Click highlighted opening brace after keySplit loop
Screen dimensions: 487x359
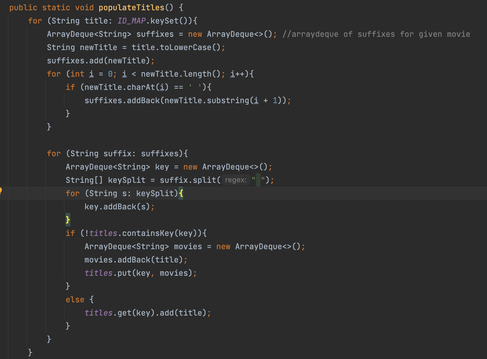[181, 193]
